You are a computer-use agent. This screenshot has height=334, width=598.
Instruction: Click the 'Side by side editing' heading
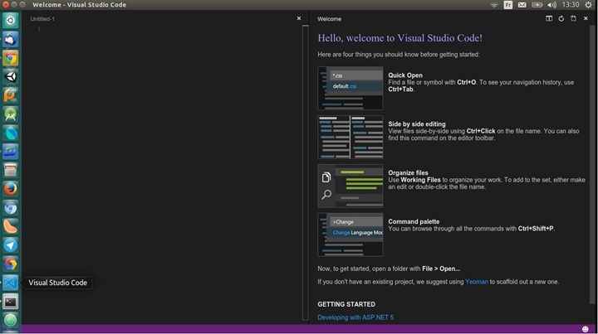click(417, 124)
